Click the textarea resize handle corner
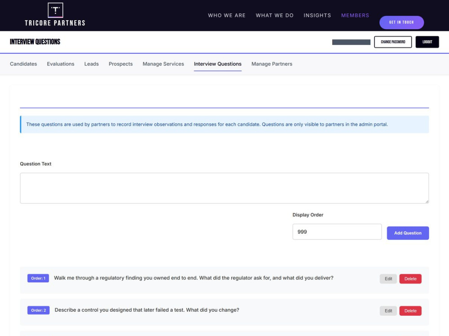Screen dimensions: 449x336 pos(427,202)
